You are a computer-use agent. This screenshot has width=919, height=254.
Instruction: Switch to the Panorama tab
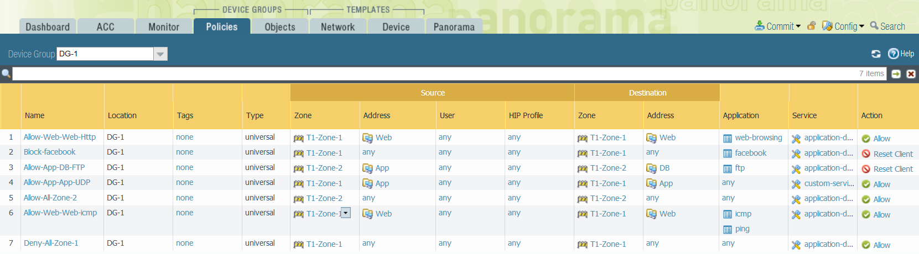point(454,27)
